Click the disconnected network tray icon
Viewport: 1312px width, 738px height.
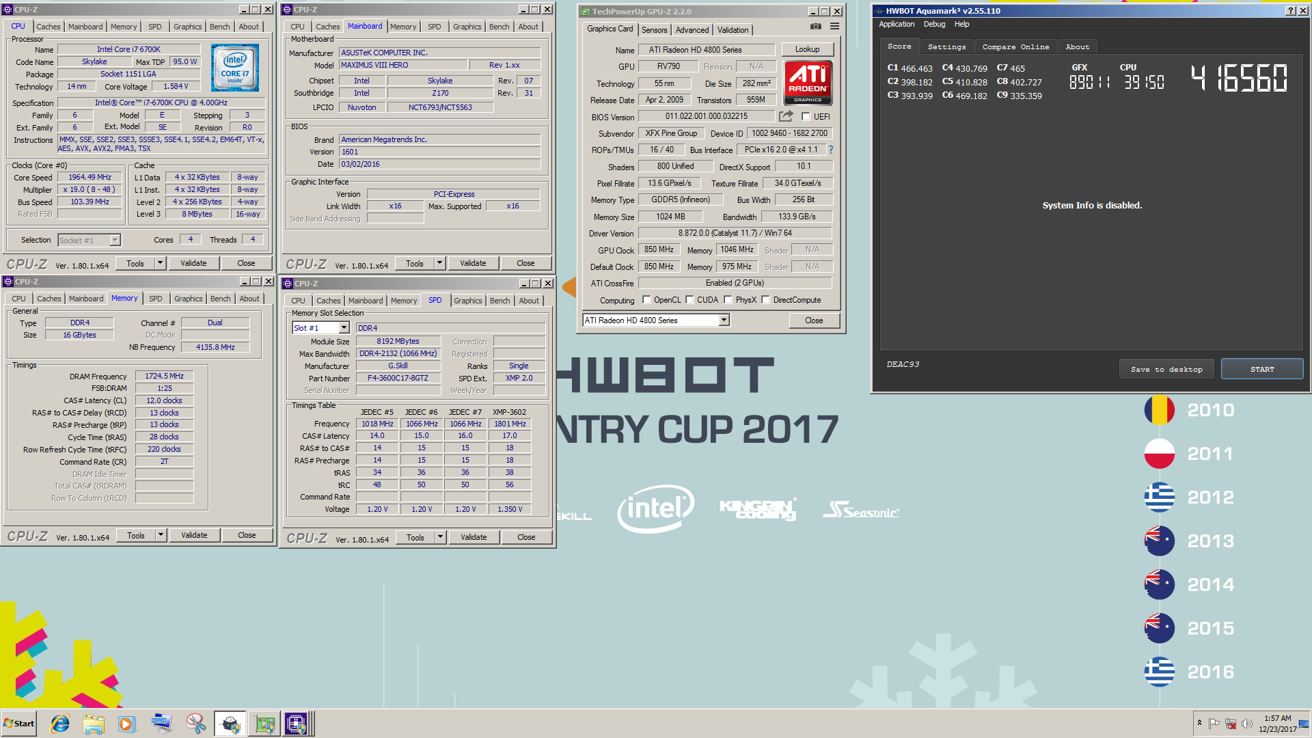(x=1231, y=724)
